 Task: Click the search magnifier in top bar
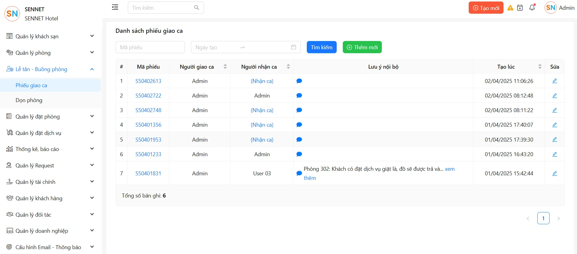[197, 8]
